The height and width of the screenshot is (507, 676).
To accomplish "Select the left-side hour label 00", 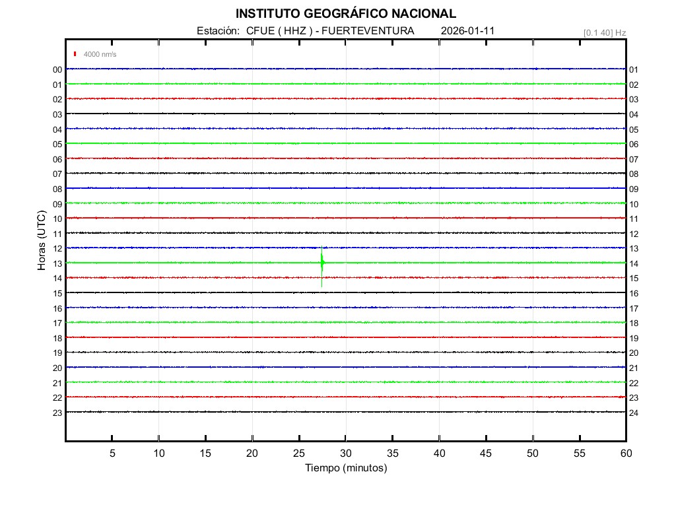I will click(x=57, y=70).
